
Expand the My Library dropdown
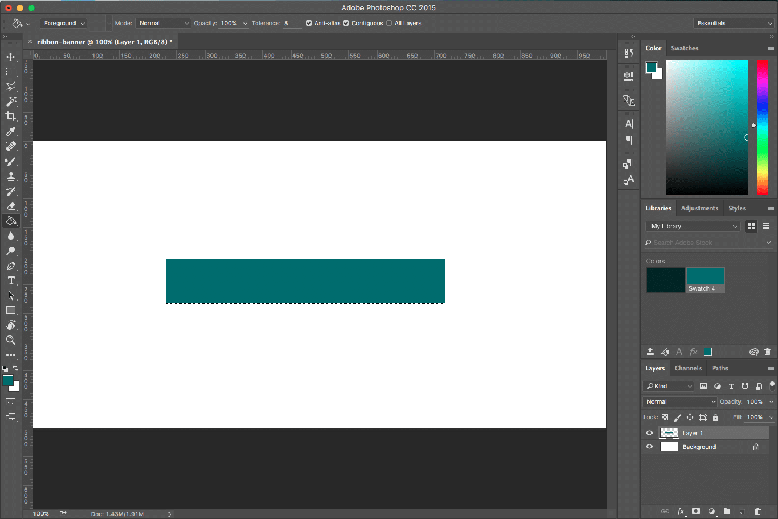pyautogui.click(x=693, y=226)
